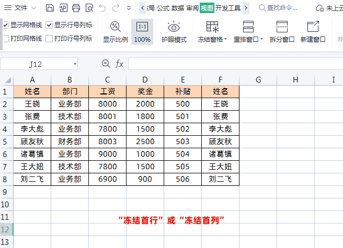Click 刘二飞 in column A

pos(32,179)
